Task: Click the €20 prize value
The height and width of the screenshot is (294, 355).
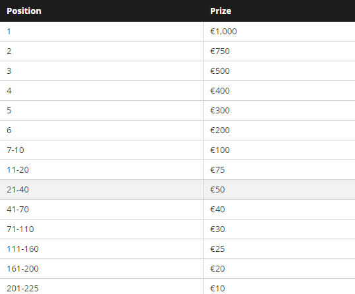Action: (217, 268)
